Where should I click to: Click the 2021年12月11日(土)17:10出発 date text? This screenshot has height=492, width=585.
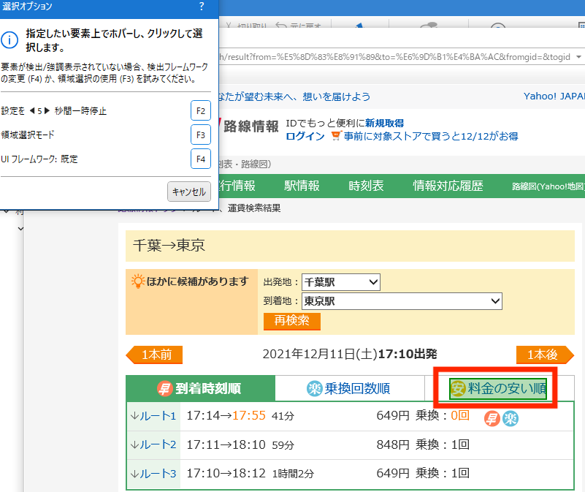[x=350, y=354]
